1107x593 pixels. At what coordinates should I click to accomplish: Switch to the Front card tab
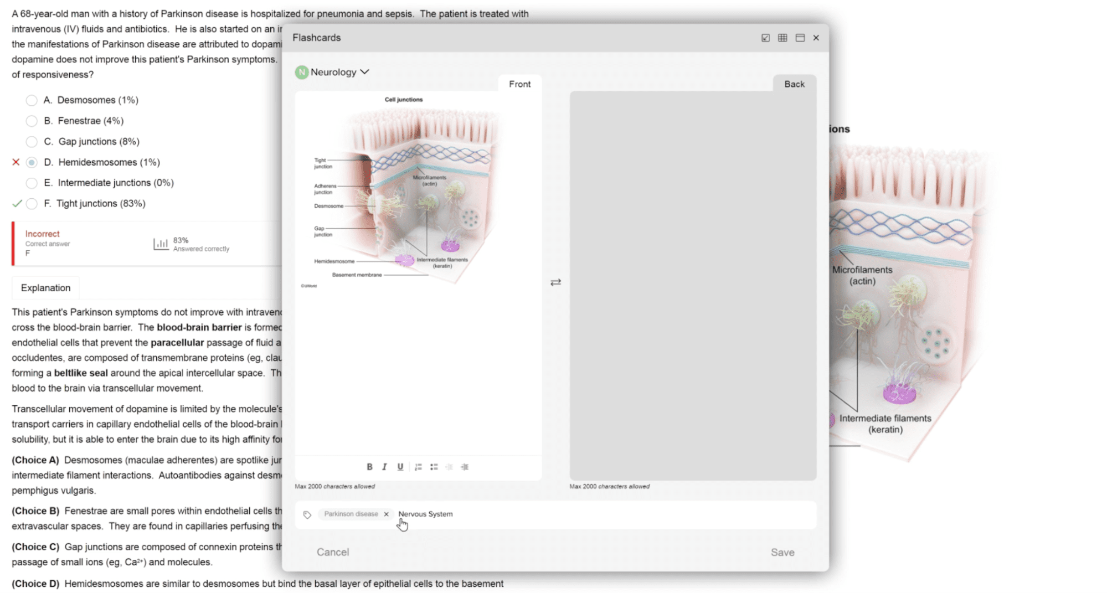[519, 84]
